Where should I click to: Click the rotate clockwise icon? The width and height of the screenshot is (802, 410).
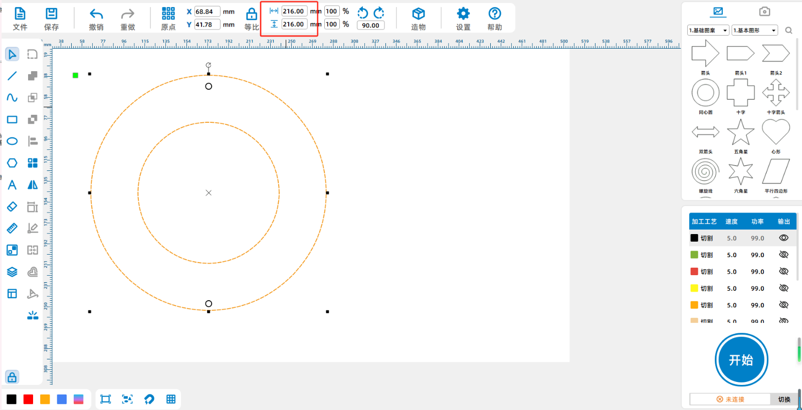click(379, 13)
